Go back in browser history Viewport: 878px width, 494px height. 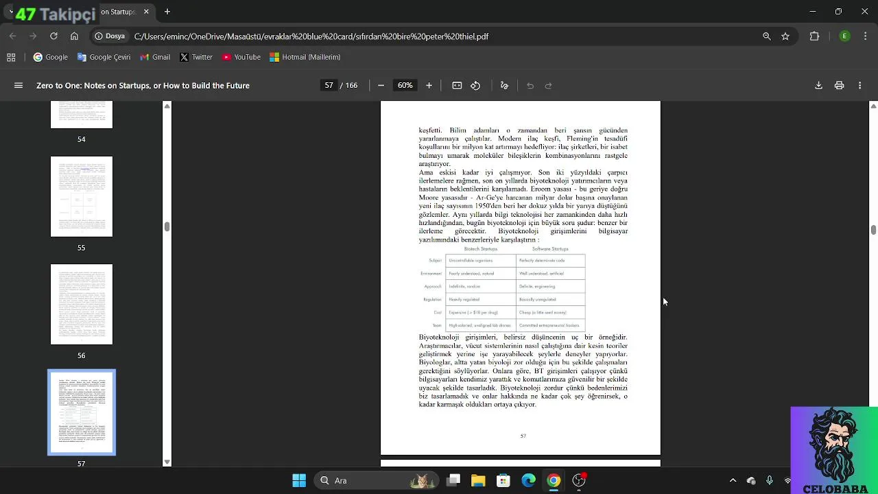click(x=12, y=36)
